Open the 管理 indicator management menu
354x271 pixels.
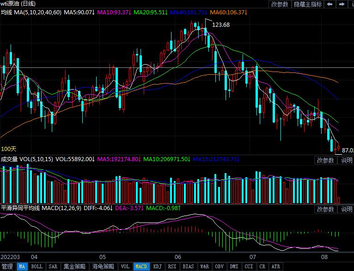(7, 266)
